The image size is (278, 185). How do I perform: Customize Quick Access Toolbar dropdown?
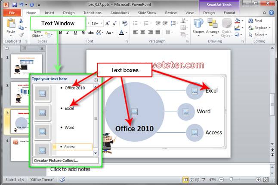coord(39,5)
